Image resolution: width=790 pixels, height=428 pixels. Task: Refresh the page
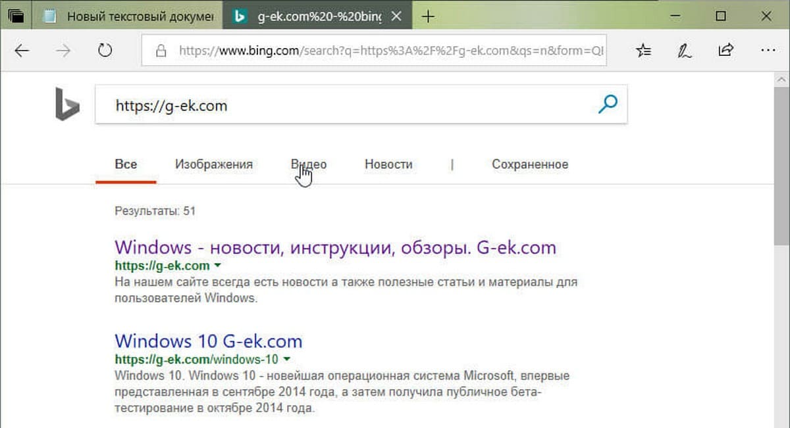[x=105, y=51]
